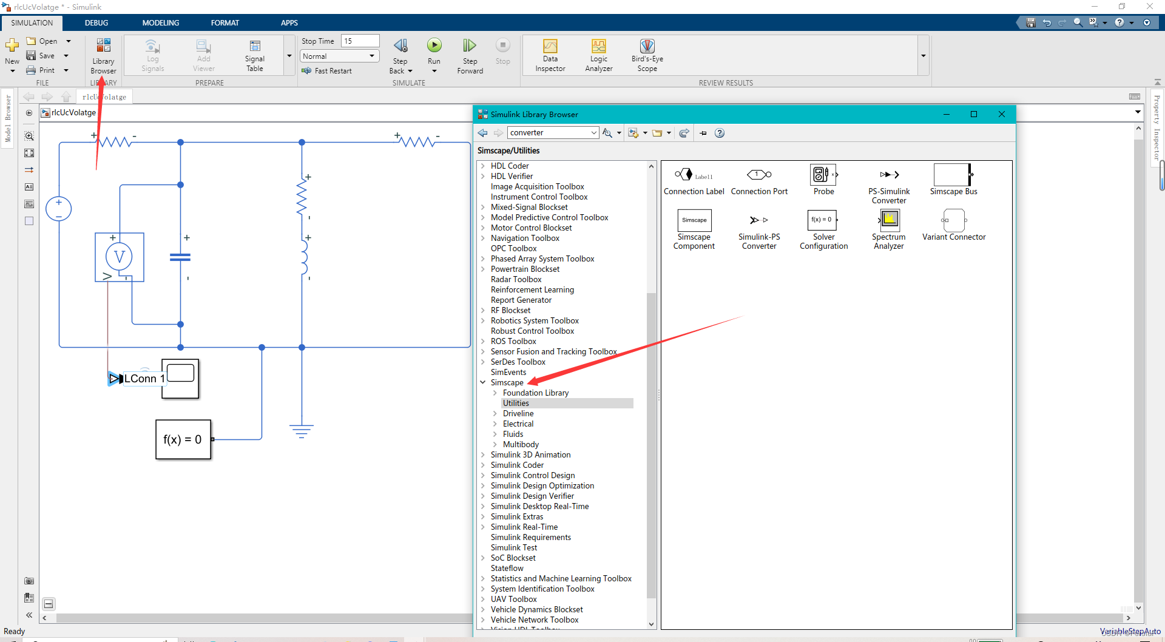Image resolution: width=1165 pixels, height=642 pixels.
Task: Click the Library Browser help icon
Action: click(x=720, y=133)
